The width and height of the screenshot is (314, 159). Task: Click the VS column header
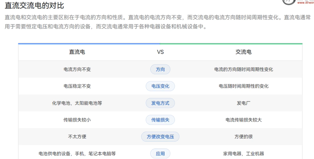coord(160,52)
